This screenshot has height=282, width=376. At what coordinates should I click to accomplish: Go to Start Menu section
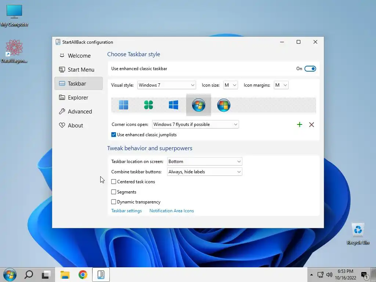79,69
